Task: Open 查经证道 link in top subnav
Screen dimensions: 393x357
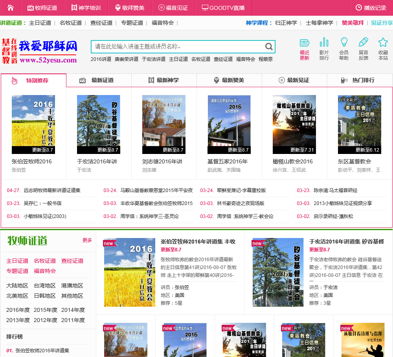Action: coord(101,23)
